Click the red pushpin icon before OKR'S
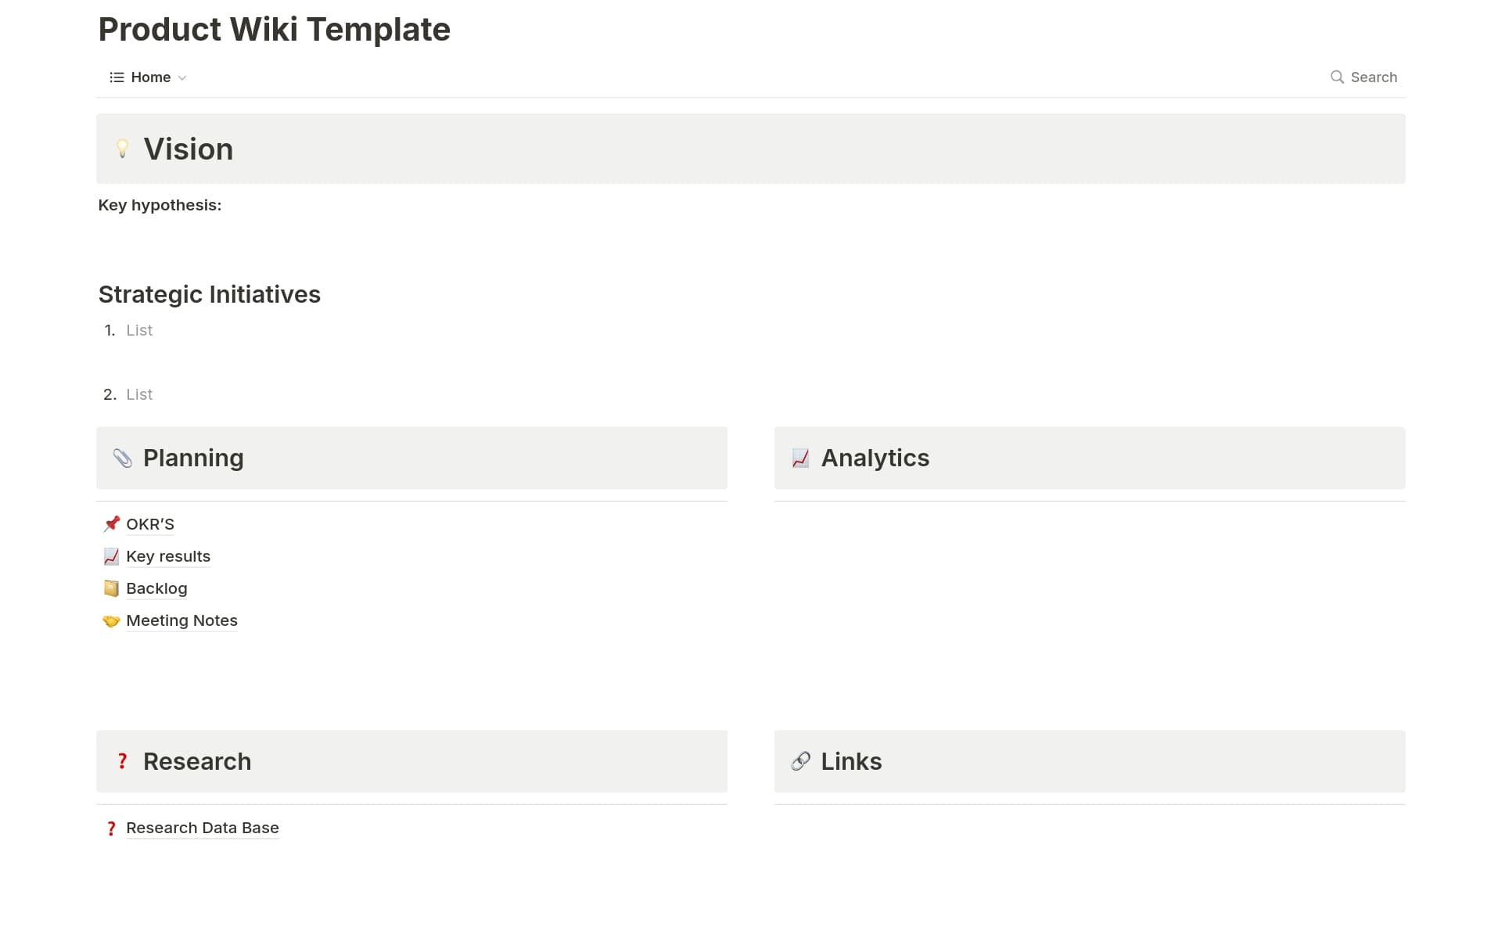 click(111, 524)
